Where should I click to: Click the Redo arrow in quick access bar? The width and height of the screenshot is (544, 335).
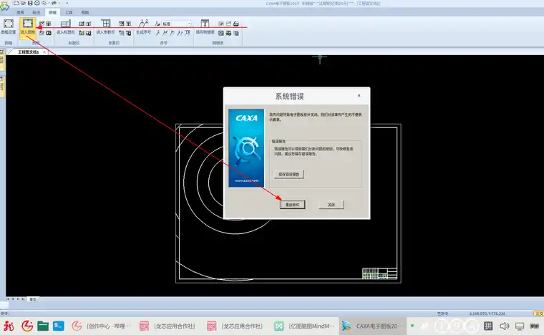(54, 3)
